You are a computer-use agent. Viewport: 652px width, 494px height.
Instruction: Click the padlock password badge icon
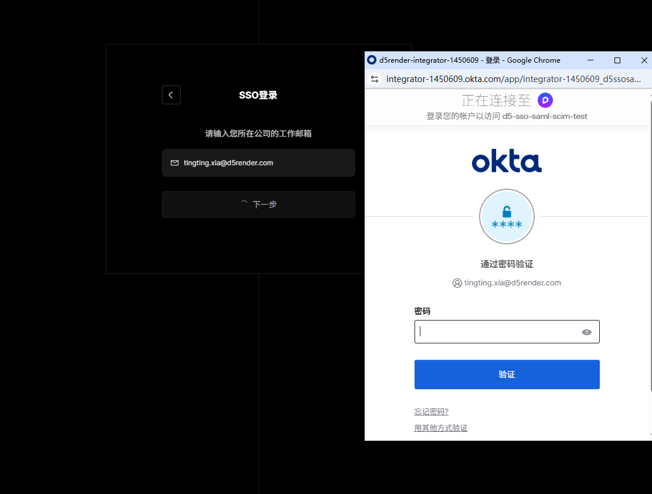pyautogui.click(x=507, y=216)
